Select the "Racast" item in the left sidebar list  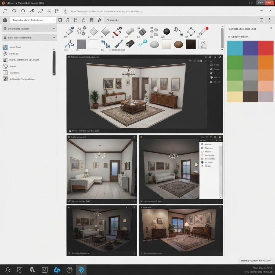point(13,66)
